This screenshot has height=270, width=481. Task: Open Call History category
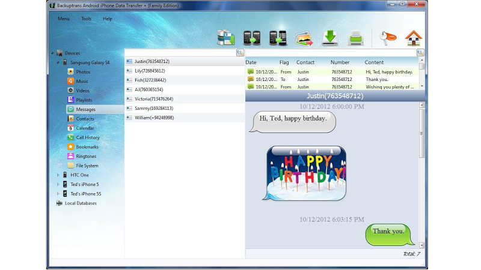88,137
